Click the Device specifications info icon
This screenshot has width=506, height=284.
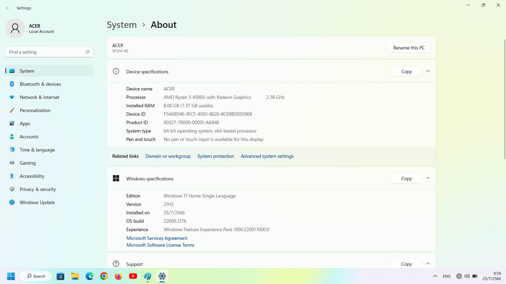tap(116, 71)
